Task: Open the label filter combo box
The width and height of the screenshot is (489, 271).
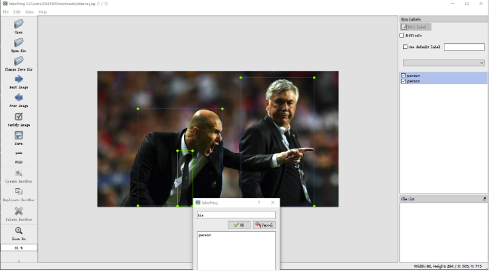Action: tap(443, 63)
